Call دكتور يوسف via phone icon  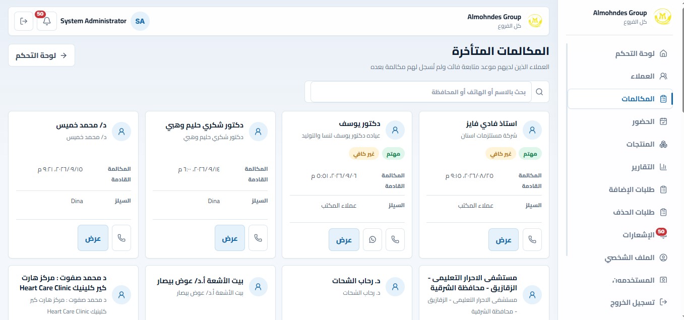click(x=395, y=239)
